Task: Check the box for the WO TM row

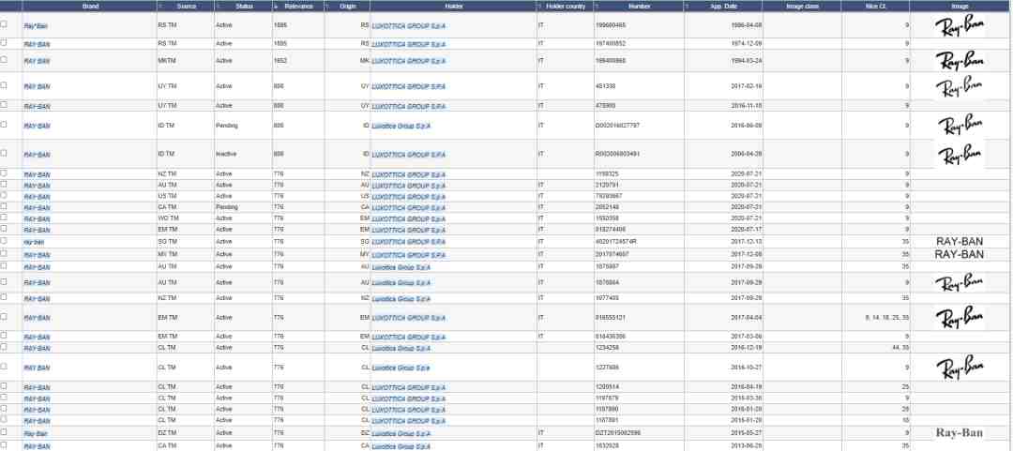Action: [4, 218]
